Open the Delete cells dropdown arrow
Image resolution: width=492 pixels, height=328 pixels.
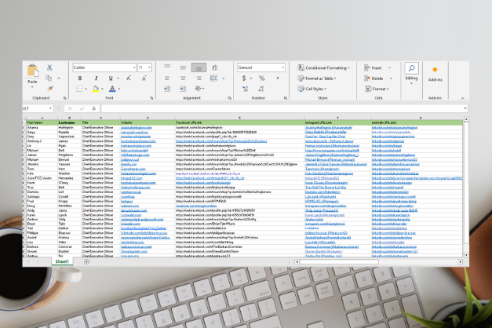[x=391, y=78]
